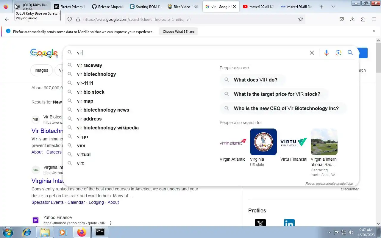Screen dimensions: 381x238
Task: Click the Firefox View icon in tab bar
Action: (6, 7)
